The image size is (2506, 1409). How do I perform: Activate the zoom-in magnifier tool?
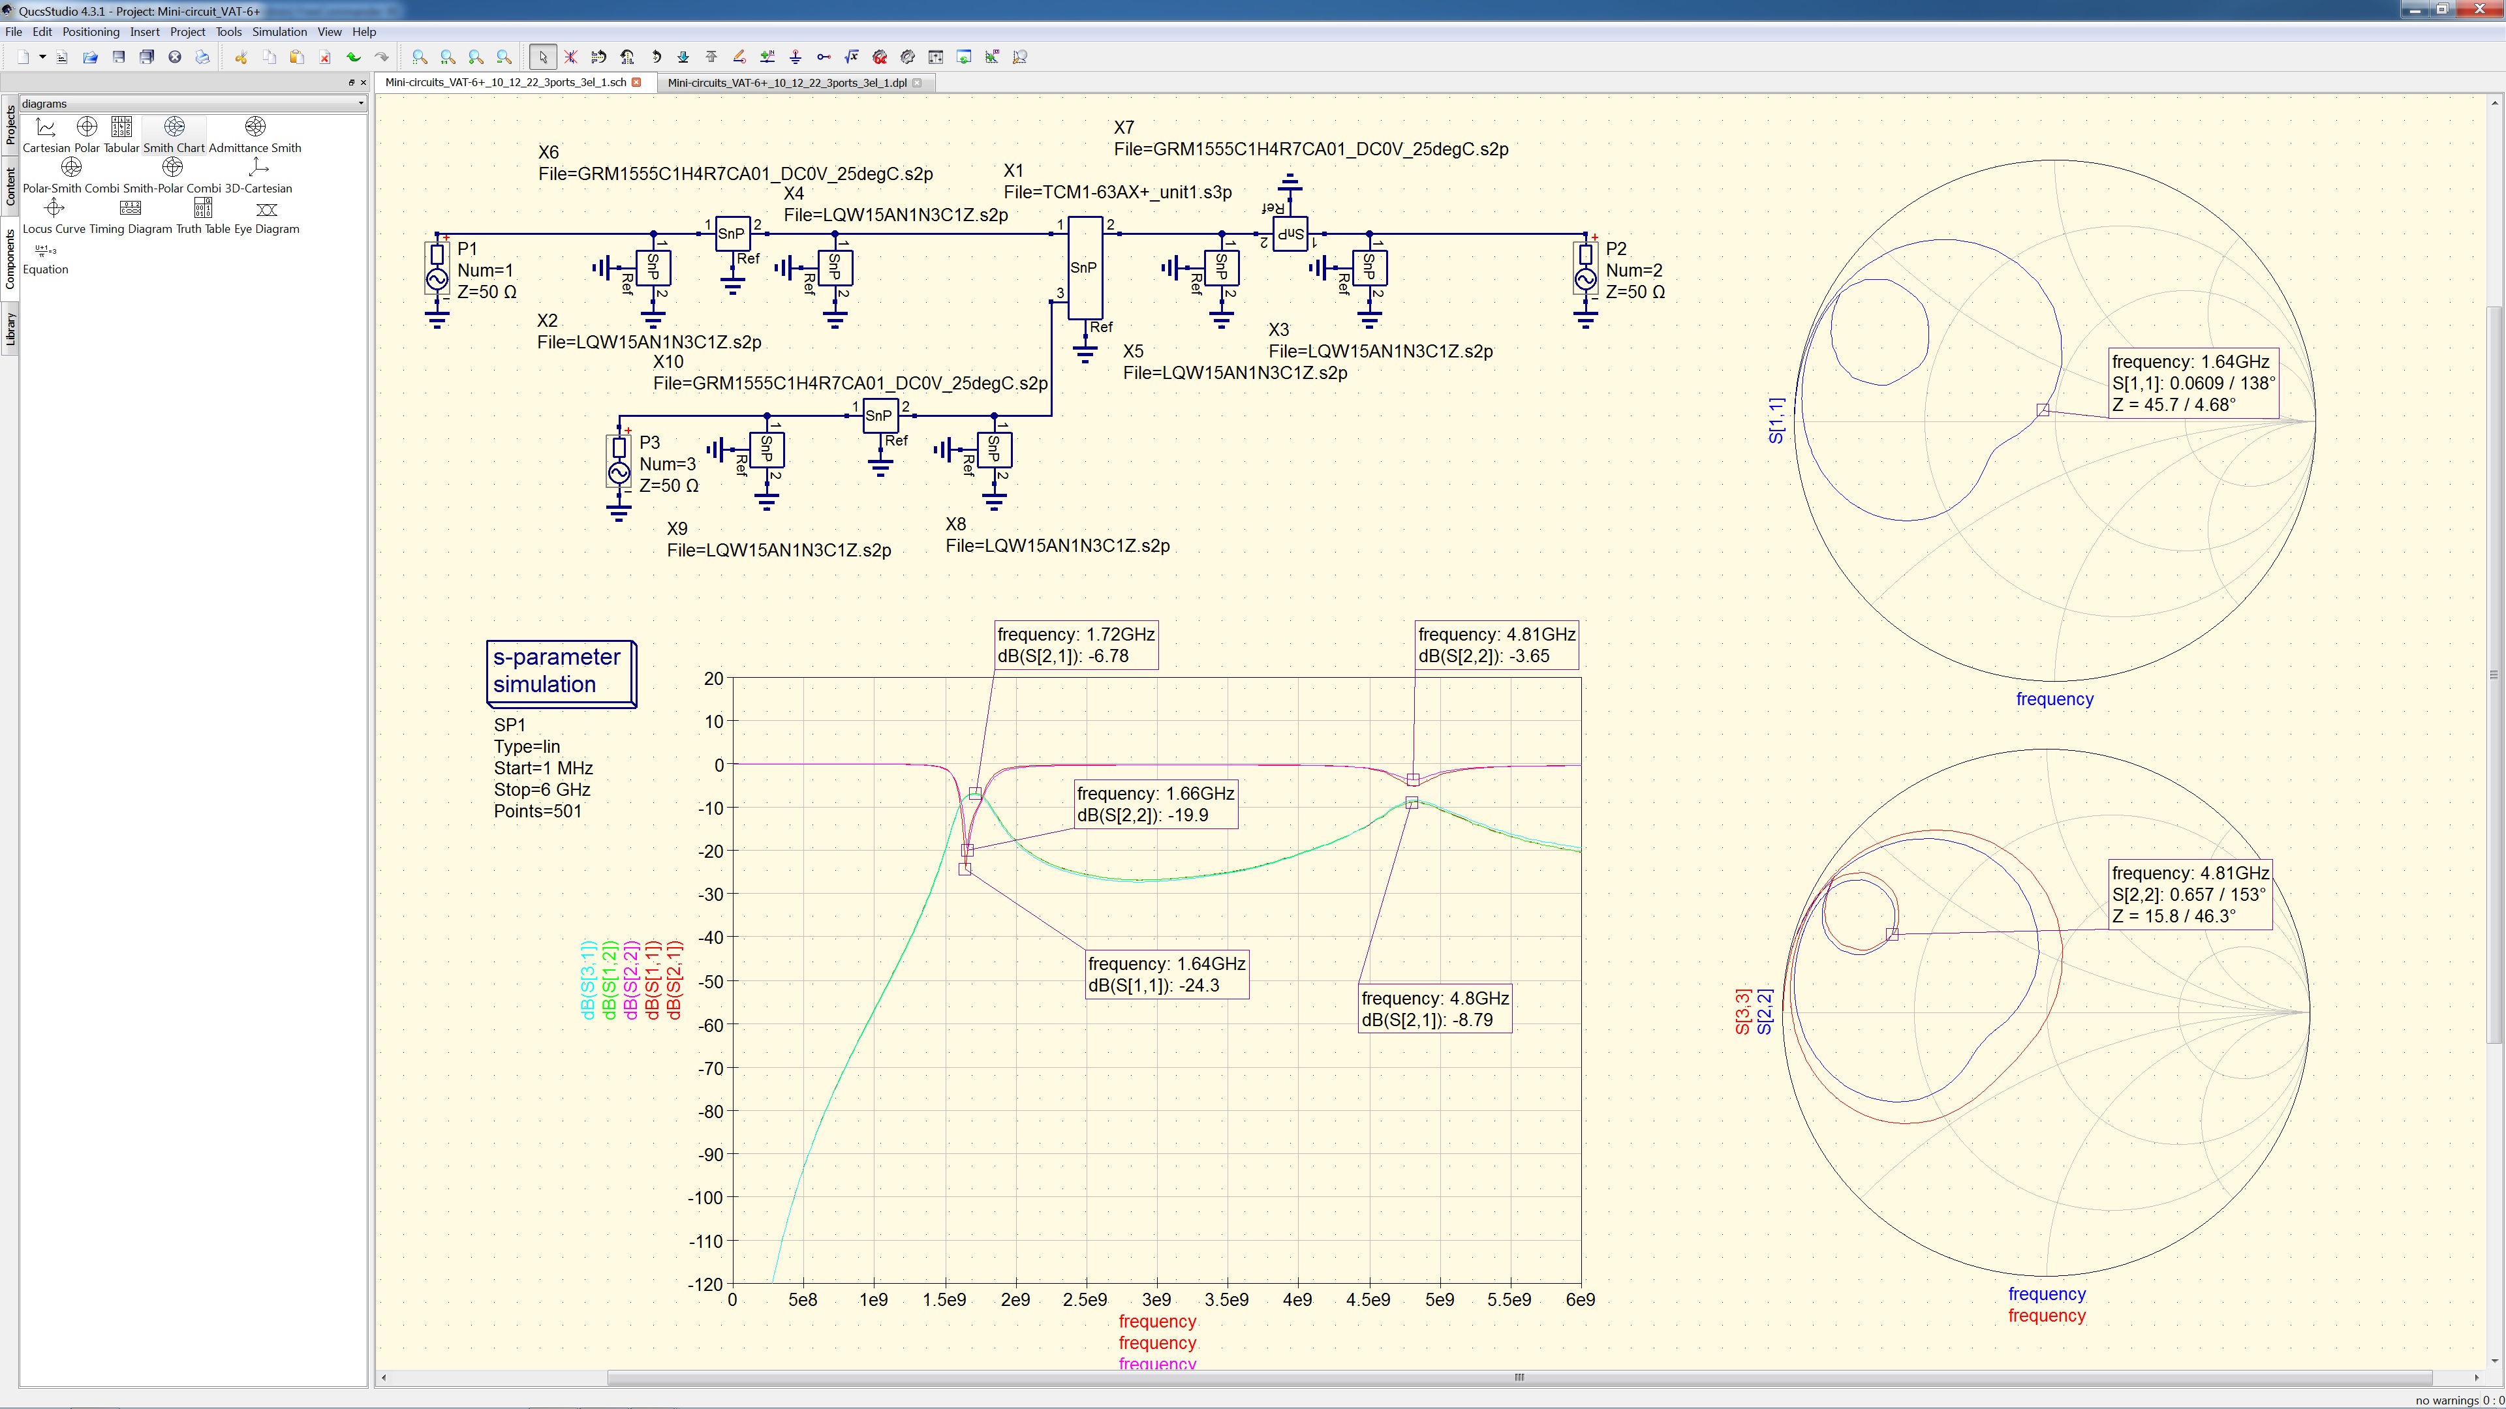point(476,56)
